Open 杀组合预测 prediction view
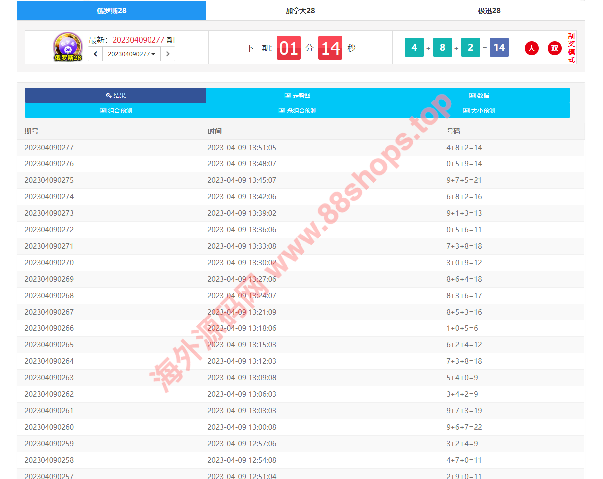Screen dimensions: 603x479 [298, 111]
